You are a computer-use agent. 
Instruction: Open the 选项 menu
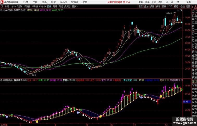click(x=160, y=2)
